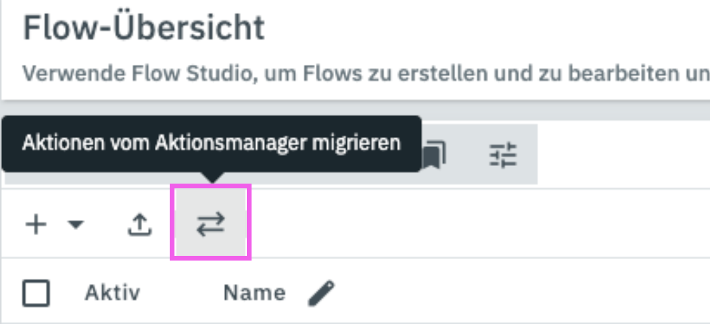
Task: Tick the select-all checkbox in table header
Action: [x=37, y=293]
